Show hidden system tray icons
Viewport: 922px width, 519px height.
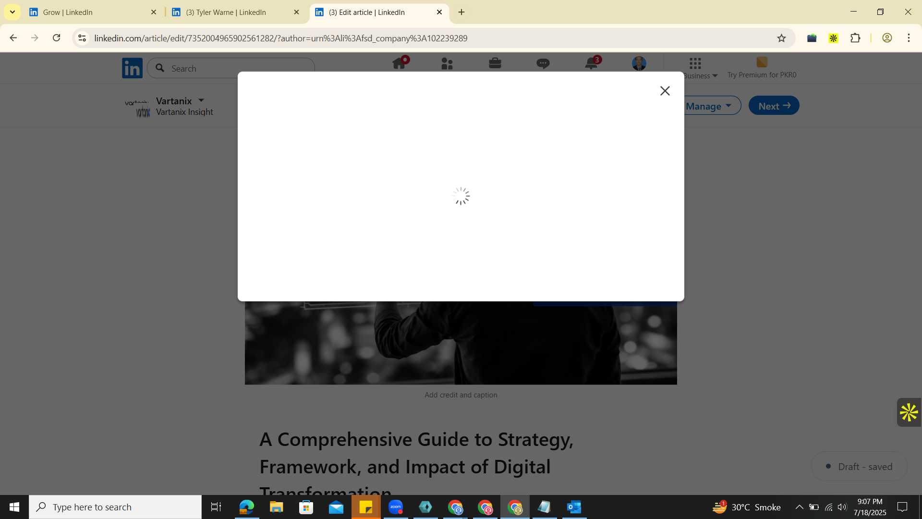pyautogui.click(x=799, y=507)
